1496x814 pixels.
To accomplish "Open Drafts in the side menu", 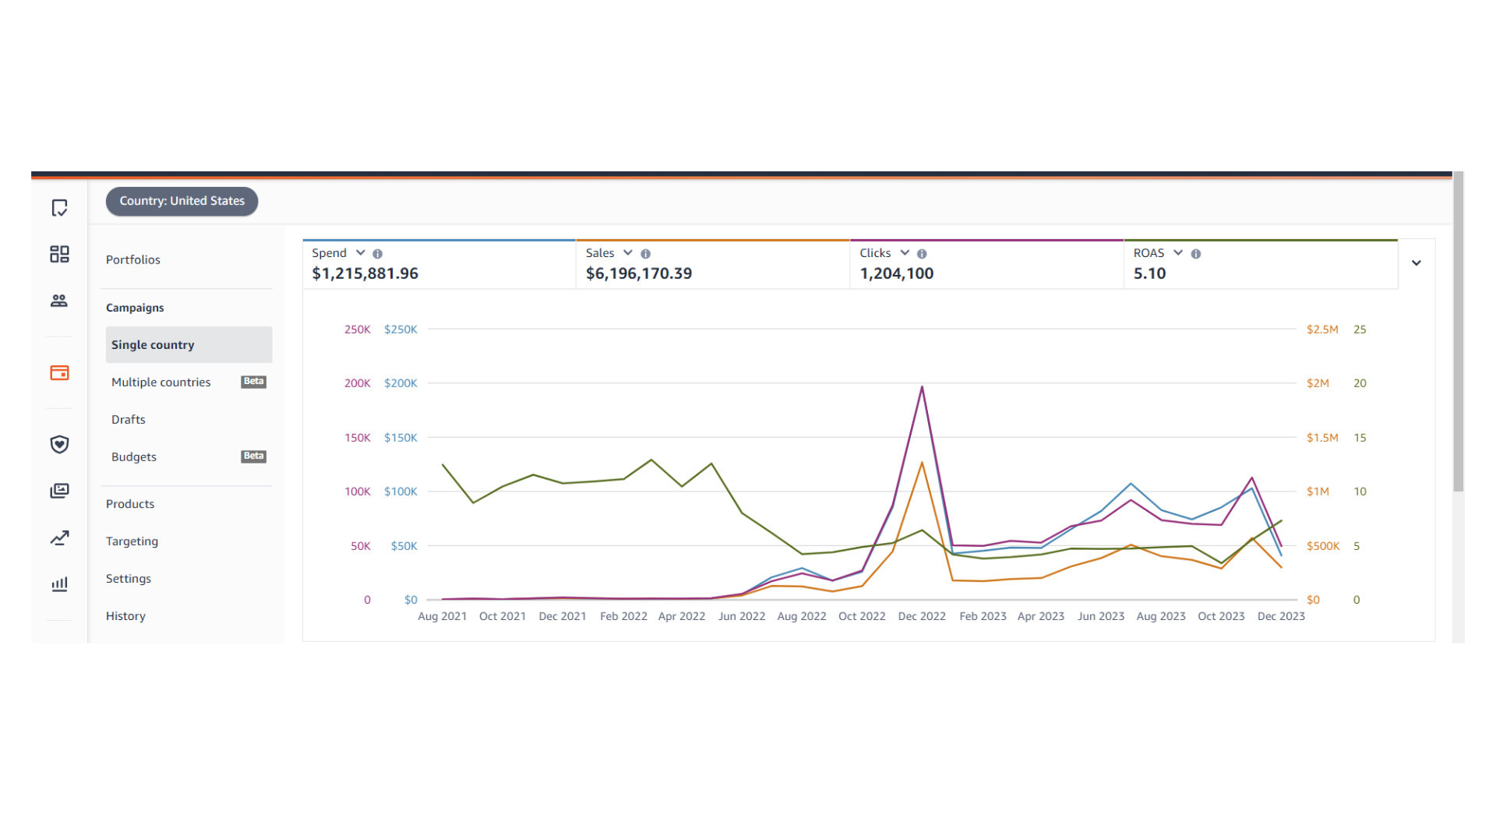I will click(x=129, y=420).
